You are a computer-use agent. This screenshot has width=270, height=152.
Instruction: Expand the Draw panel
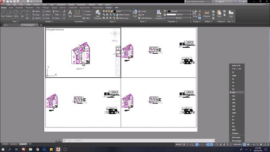tap(16, 22)
